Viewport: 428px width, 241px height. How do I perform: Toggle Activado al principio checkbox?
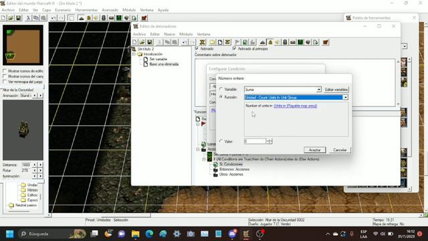[x=234, y=48]
